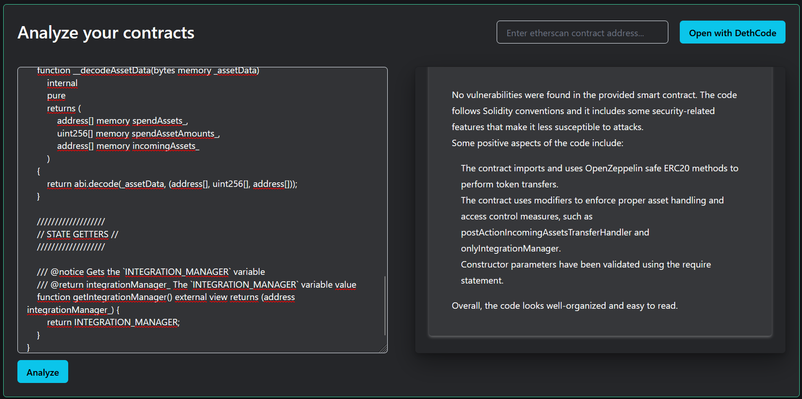This screenshot has width=802, height=399.
Task: Click 'Some positive aspects of the code include:'
Action: (x=537, y=143)
